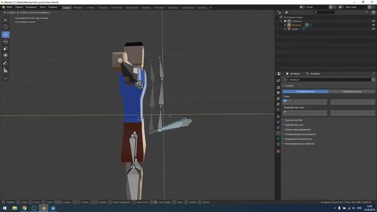
Task: Click the new scene button beside Scene
Action: pyautogui.click(x=331, y=7)
